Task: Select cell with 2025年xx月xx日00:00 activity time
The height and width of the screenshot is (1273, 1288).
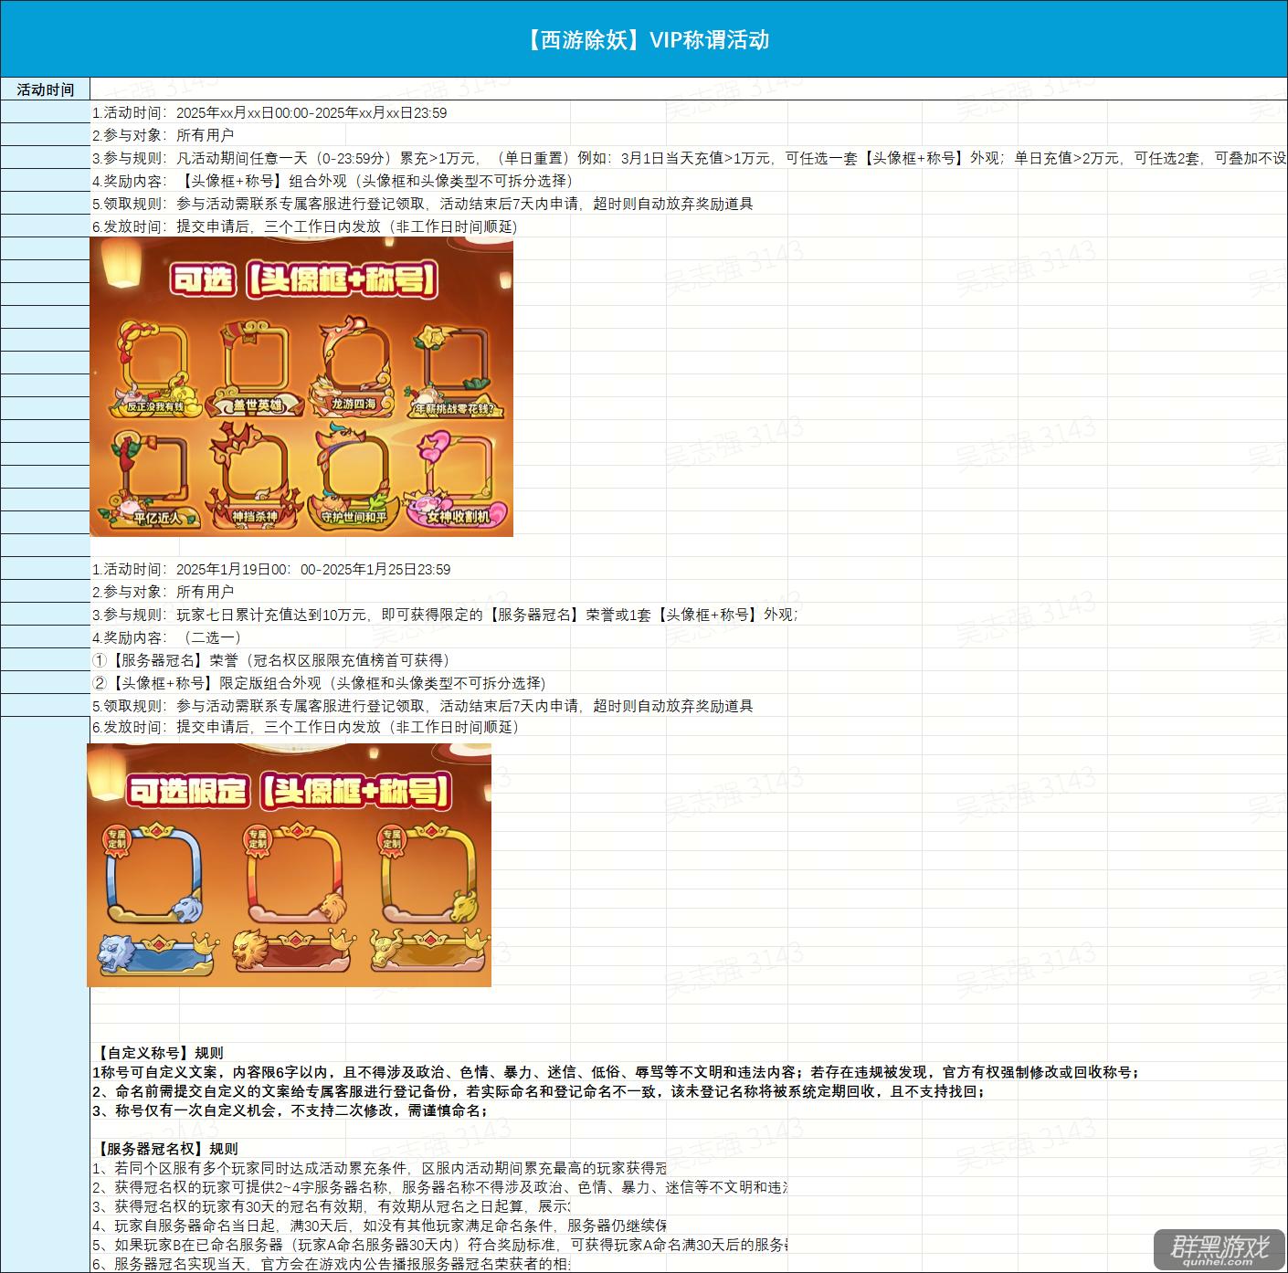Action: (269, 113)
